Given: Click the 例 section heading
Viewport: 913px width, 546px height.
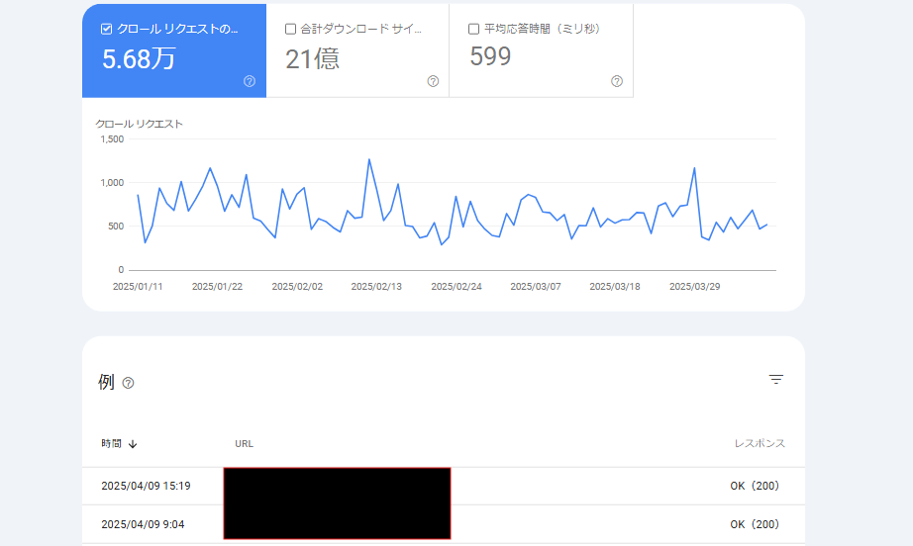Looking at the screenshot, I should click(106, 382).
